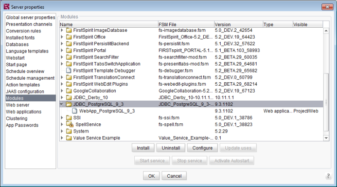This screenshot has height=187, width=337.
Task: Click the Update uses button
Action: tap(238, 148)
